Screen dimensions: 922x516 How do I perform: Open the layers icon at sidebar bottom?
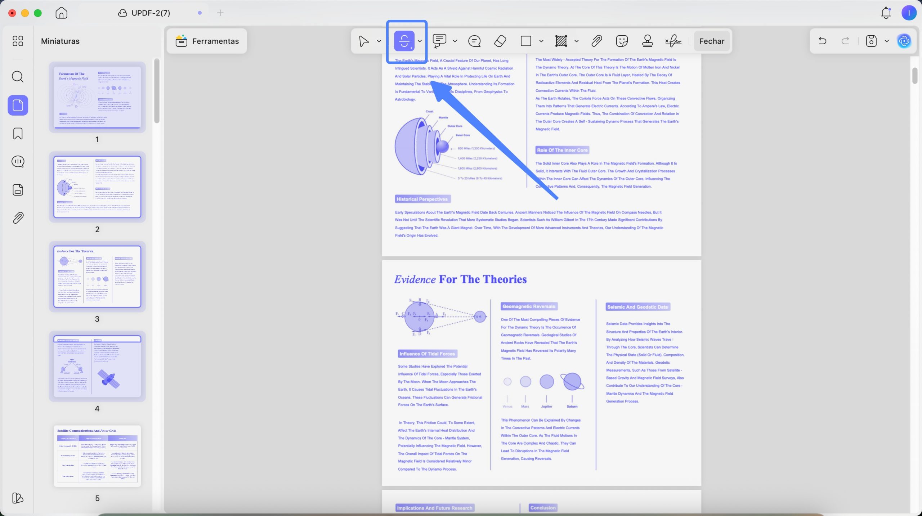(x=18, y=498)
